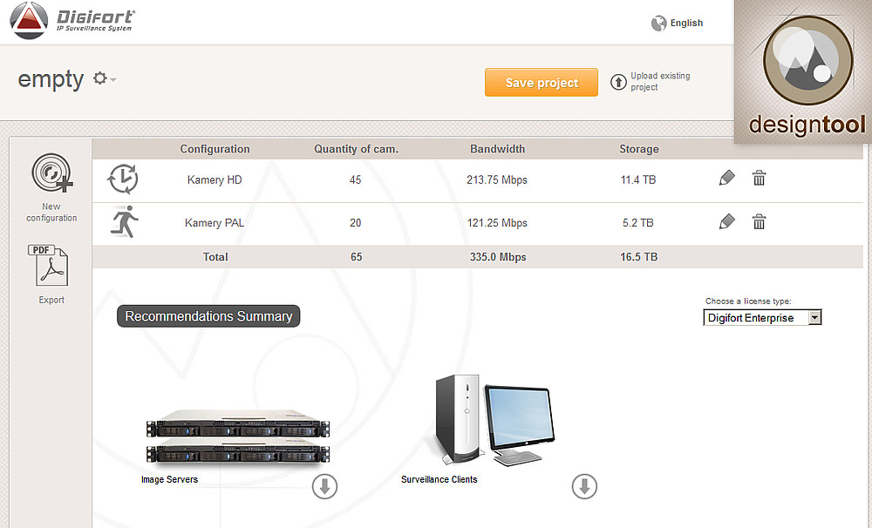
Task: Select the Kamery HD name cell
Action: [x=215, y=179]
